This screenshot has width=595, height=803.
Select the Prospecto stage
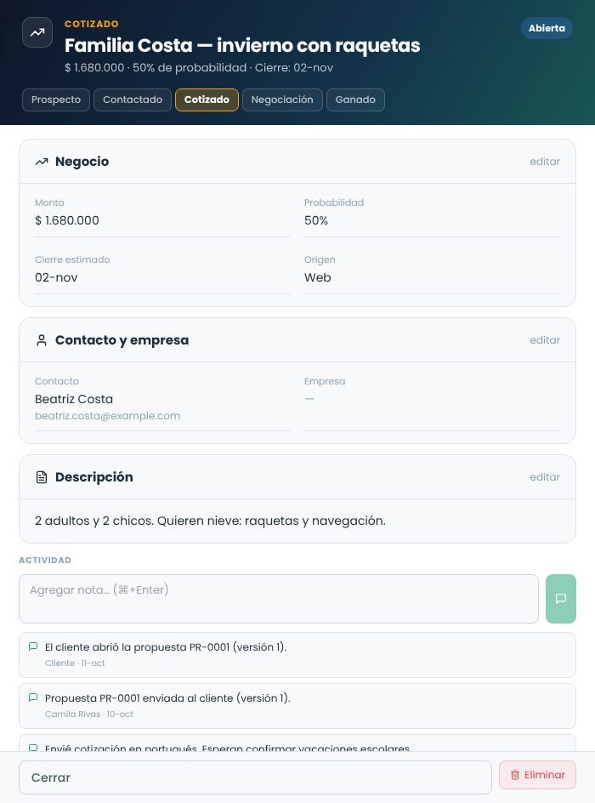(56, 100)
